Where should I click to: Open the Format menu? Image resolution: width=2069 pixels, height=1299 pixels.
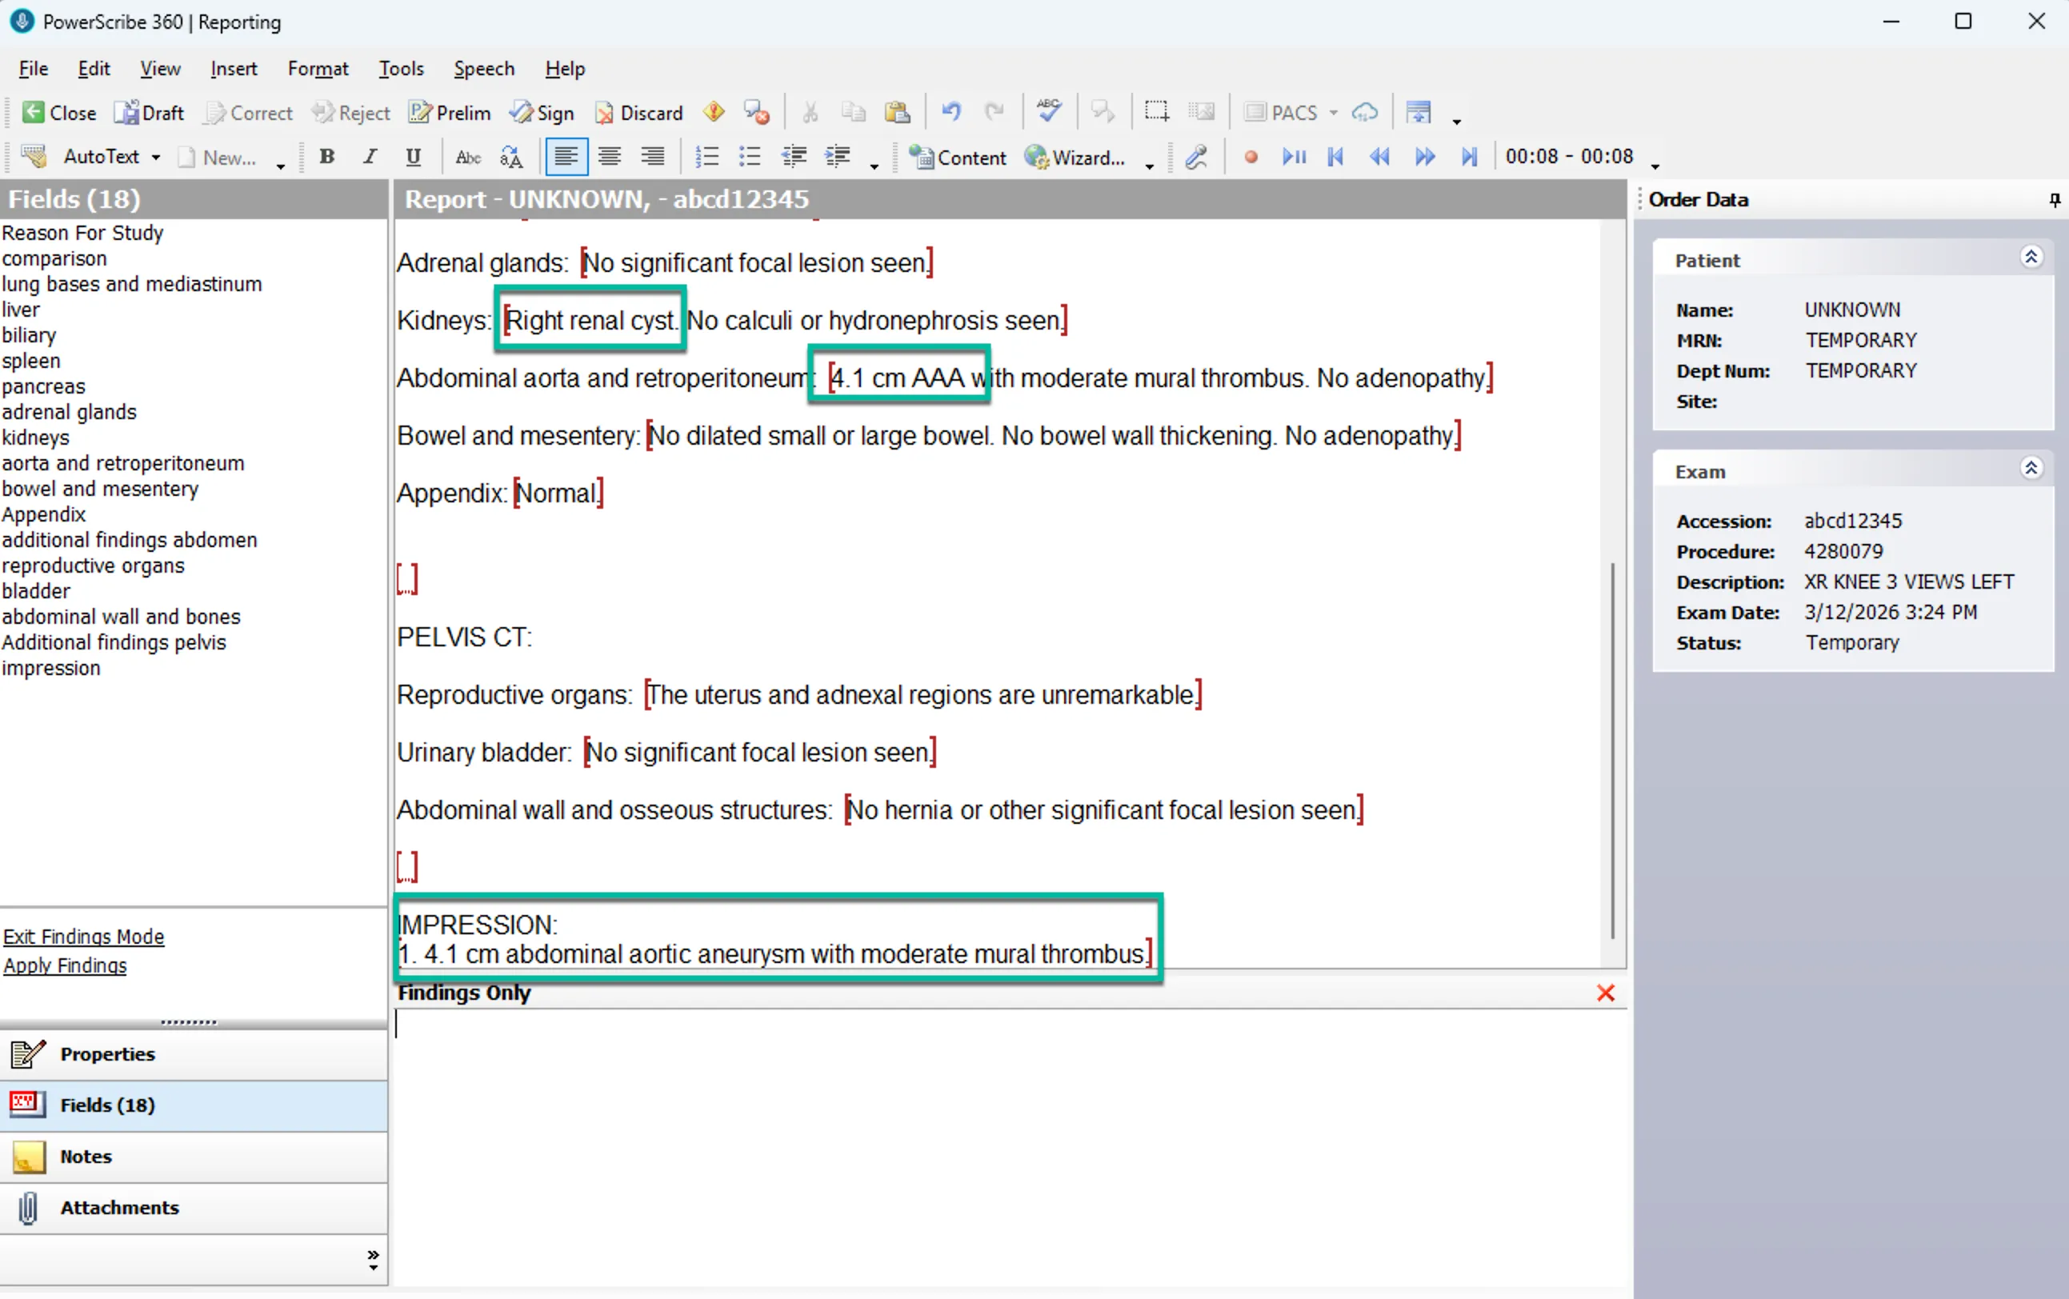coord(318,69)
